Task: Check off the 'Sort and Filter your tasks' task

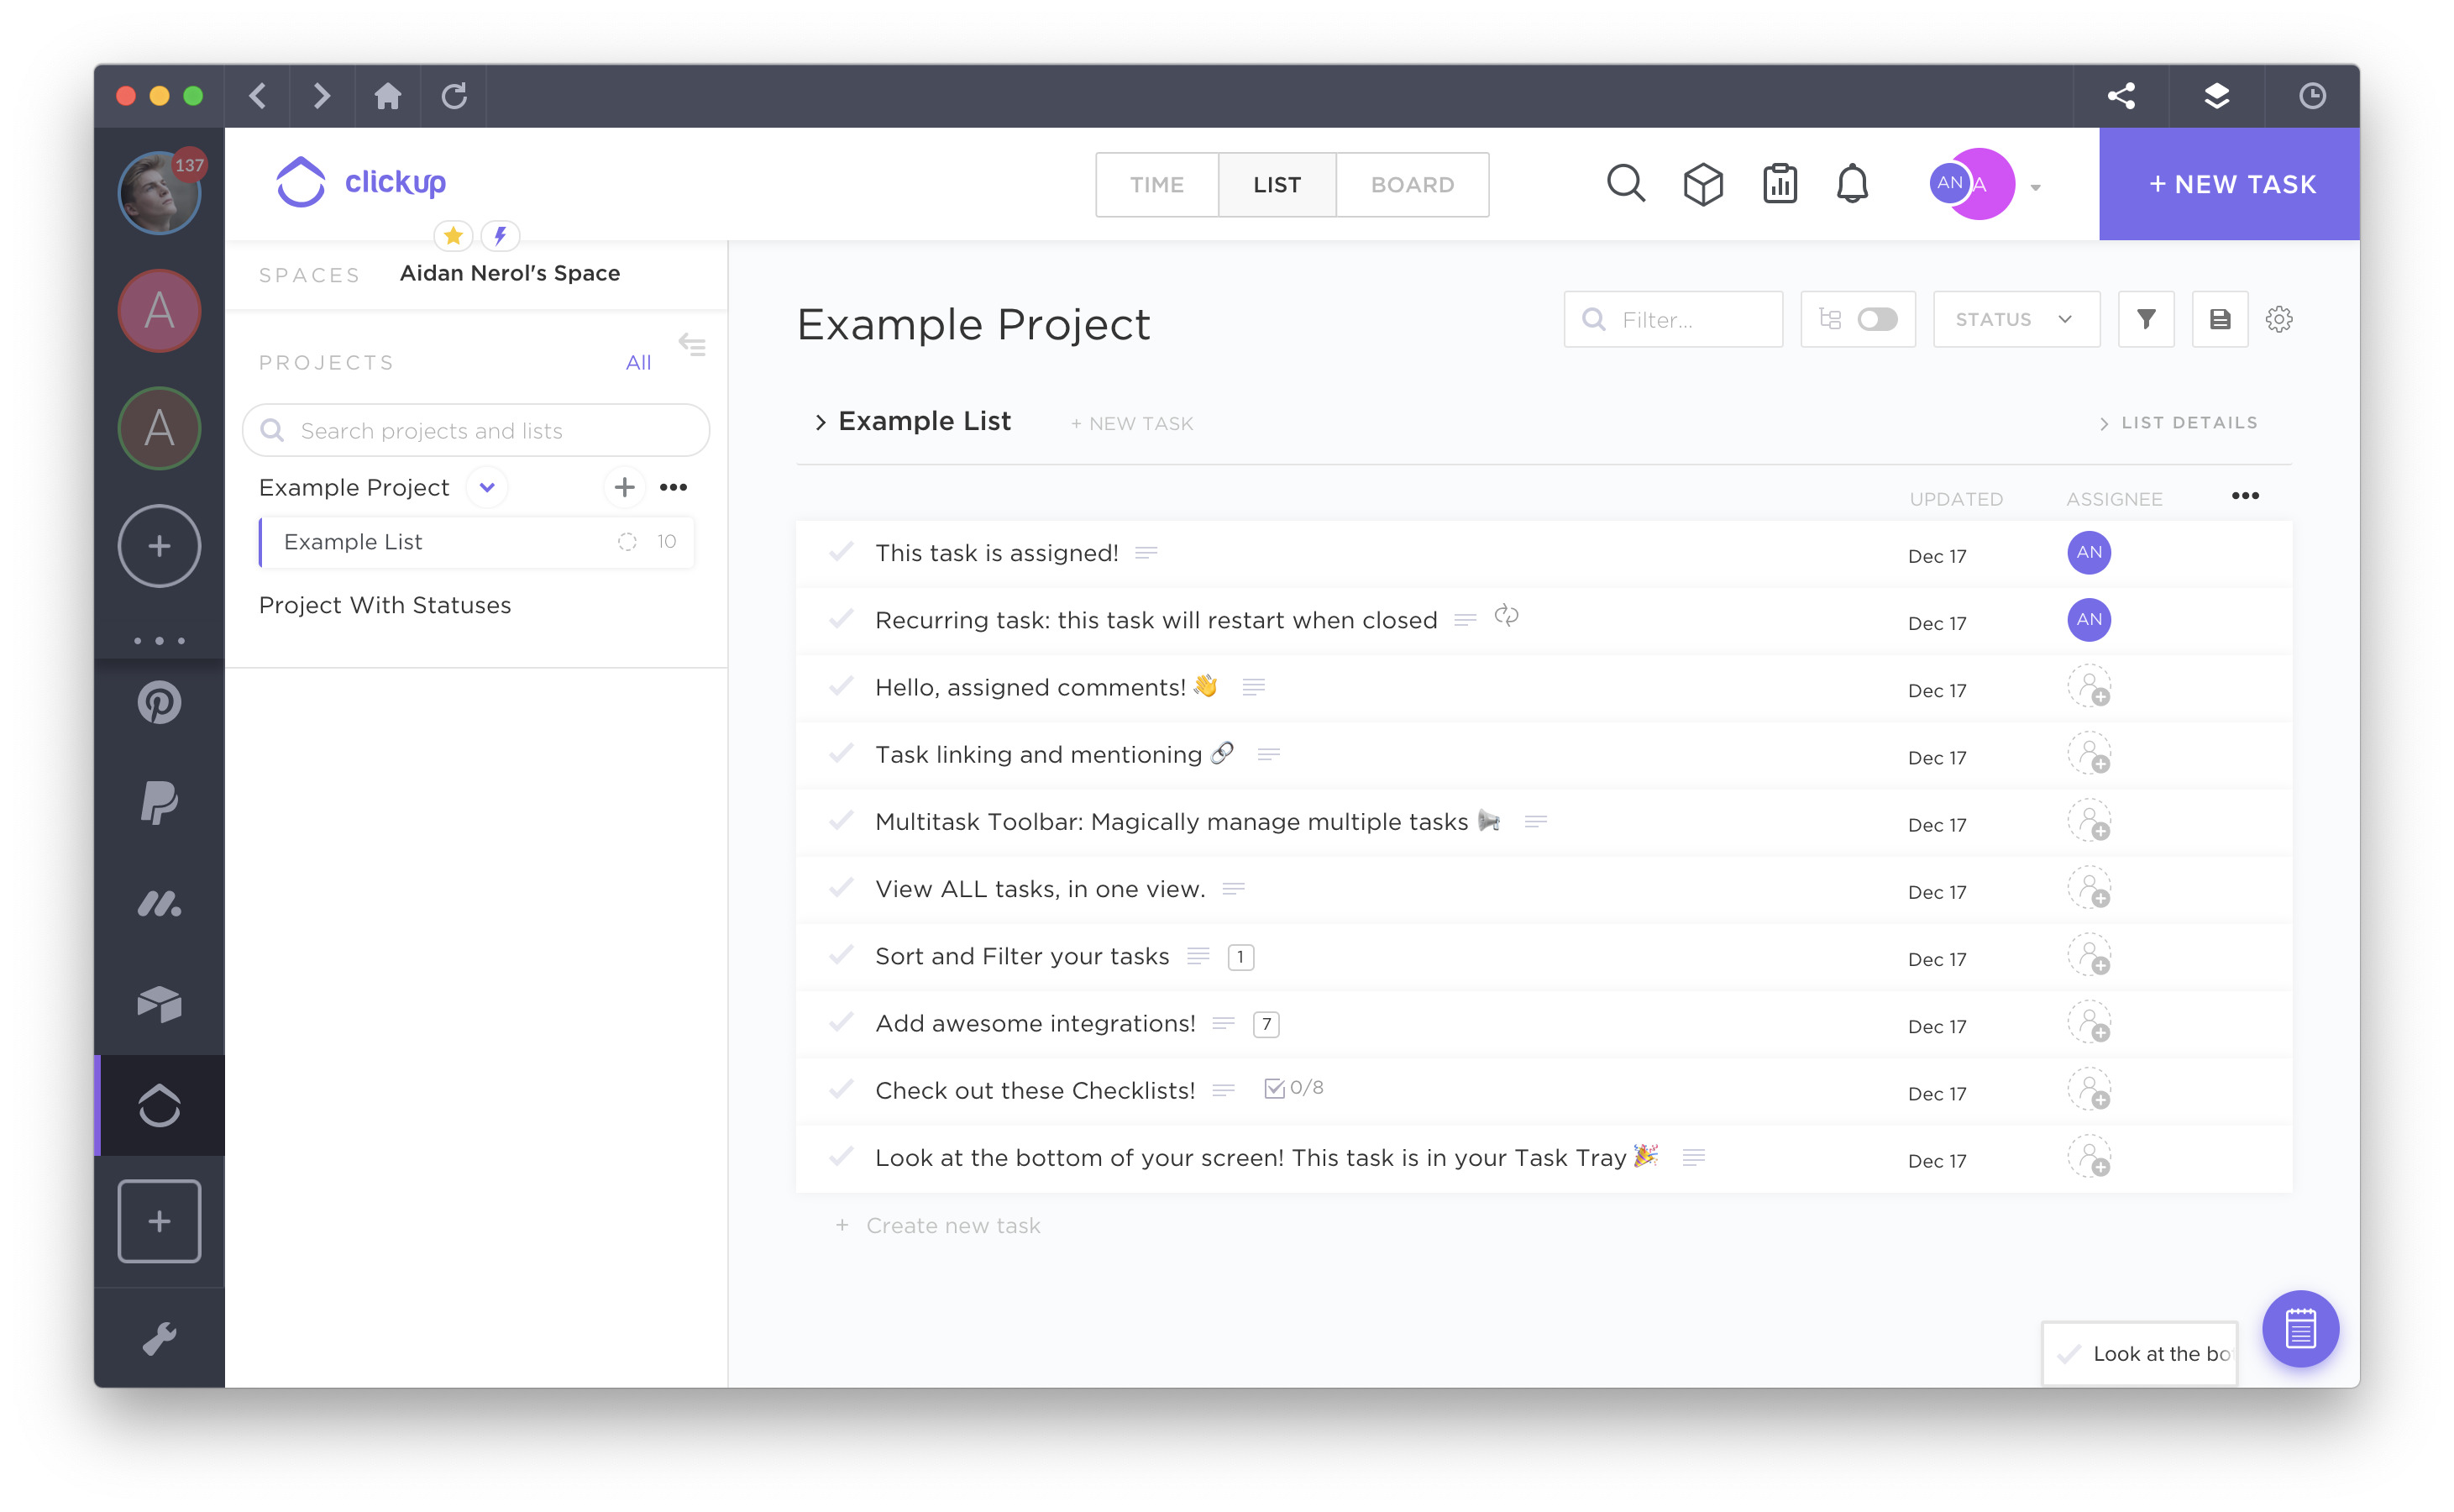Action: [840, 954]
